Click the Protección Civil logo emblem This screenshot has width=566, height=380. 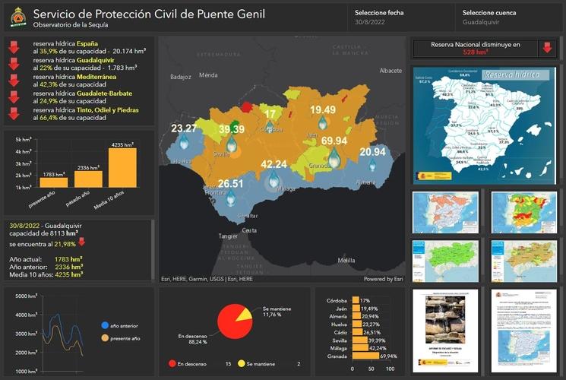tap(17, 17)
